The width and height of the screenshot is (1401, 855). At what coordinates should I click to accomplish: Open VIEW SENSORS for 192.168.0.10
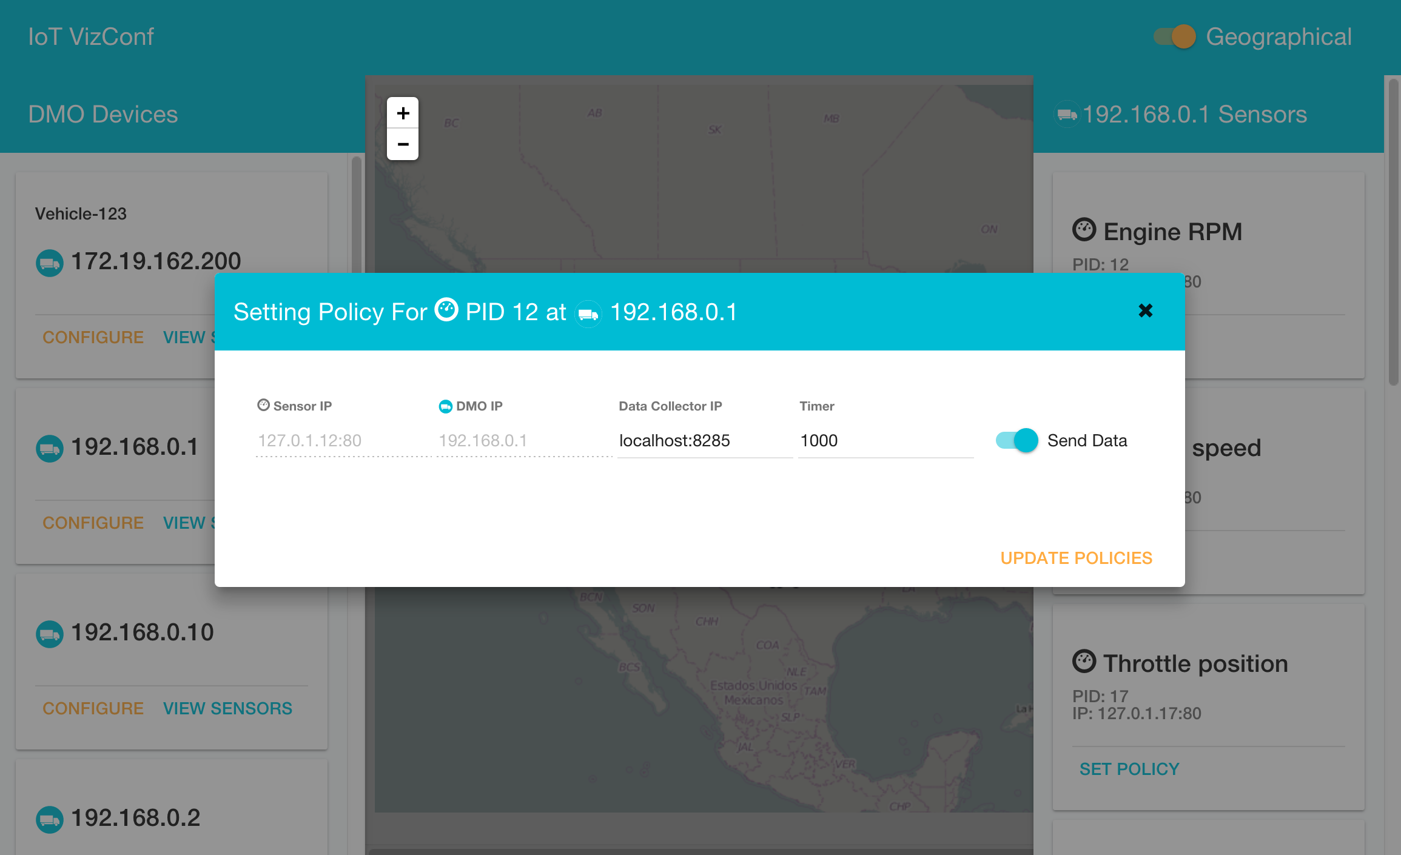pyautogui.click(x=227, y=708)
